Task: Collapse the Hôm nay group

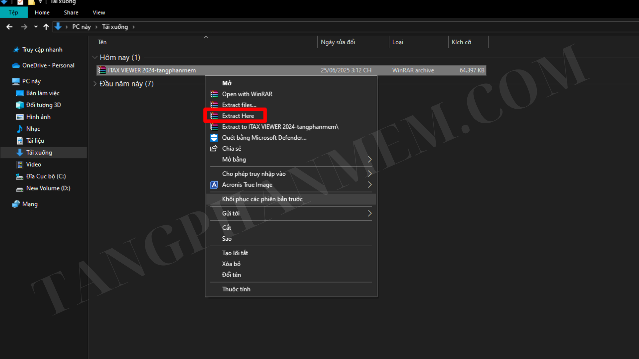Action: (x=95, y=58)
